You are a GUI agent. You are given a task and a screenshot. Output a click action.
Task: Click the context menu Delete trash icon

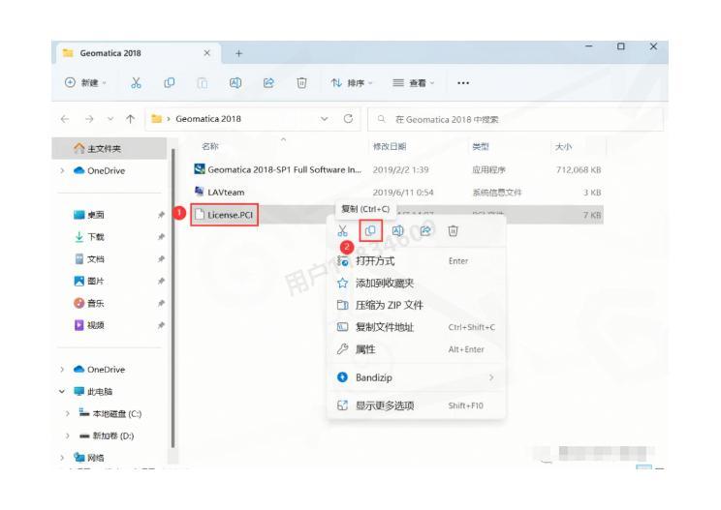tap(453, 231)
